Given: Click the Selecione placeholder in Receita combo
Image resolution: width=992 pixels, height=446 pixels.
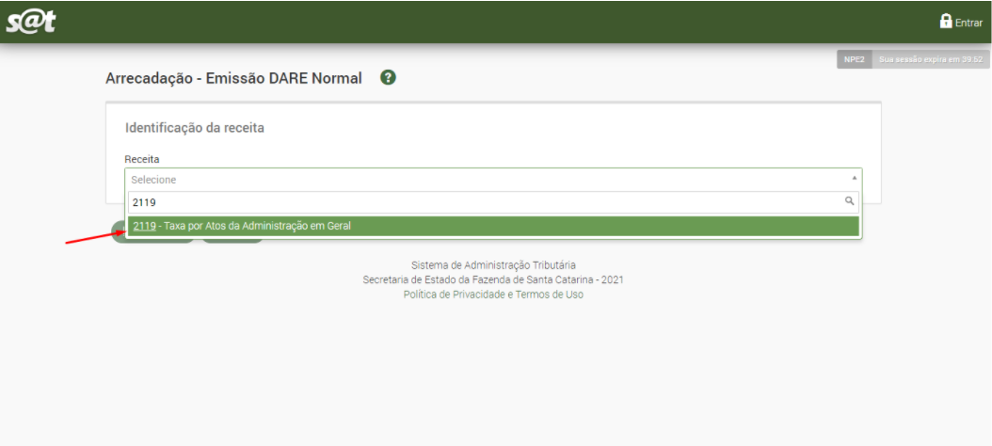Looking at the screenshot, I should tap(153, 180).
